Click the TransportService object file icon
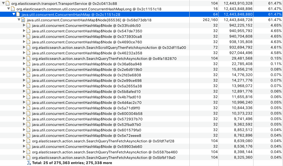 pyautogui.click(x=7, y=3)
